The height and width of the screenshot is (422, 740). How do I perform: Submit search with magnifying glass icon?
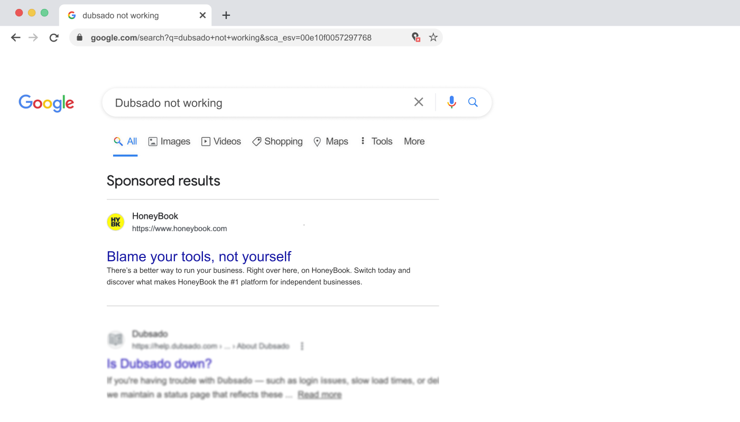point(473,102)
